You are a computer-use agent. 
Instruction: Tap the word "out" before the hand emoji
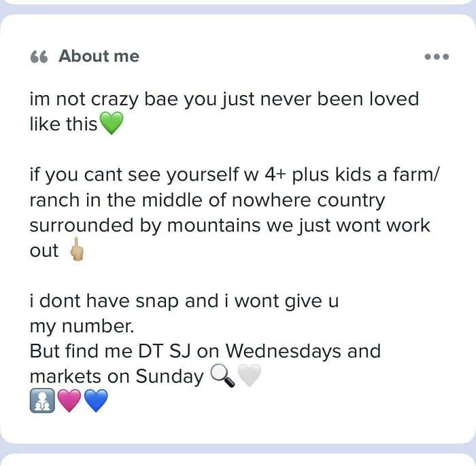[44, 251]
